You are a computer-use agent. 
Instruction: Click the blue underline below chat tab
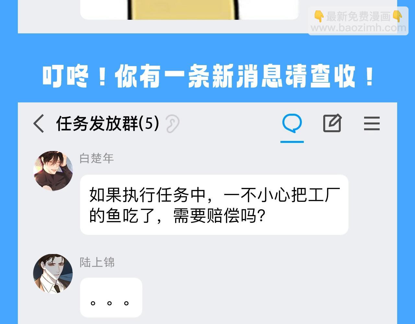tap(292, 142)
